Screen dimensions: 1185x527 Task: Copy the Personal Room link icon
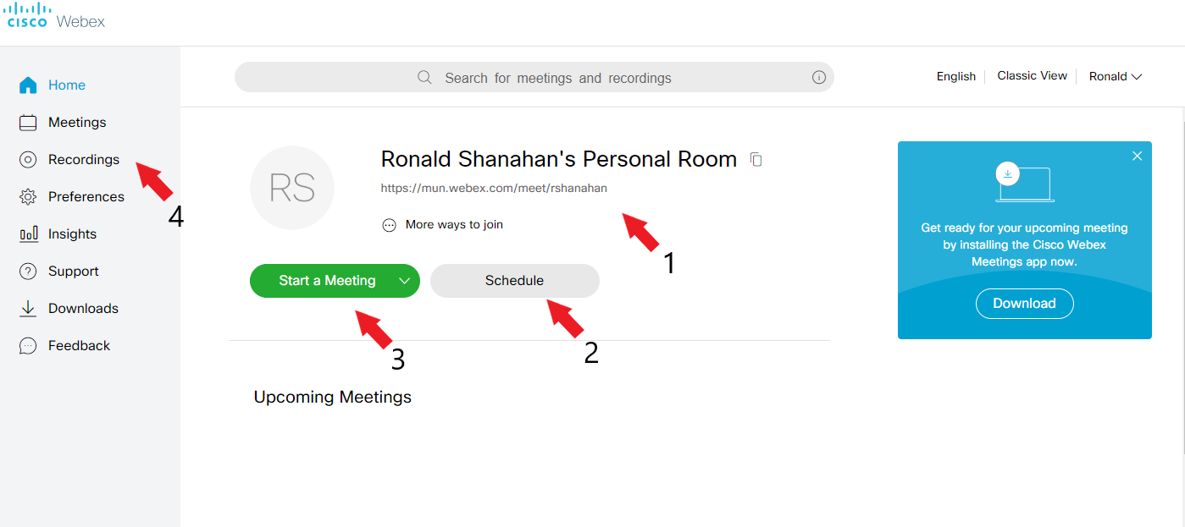(x=756, y=159)
